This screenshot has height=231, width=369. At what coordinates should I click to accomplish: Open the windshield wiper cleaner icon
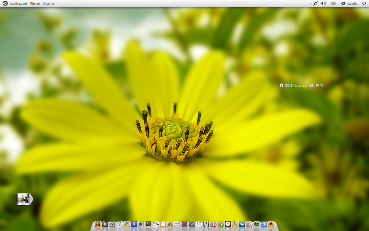click(242, 224)
